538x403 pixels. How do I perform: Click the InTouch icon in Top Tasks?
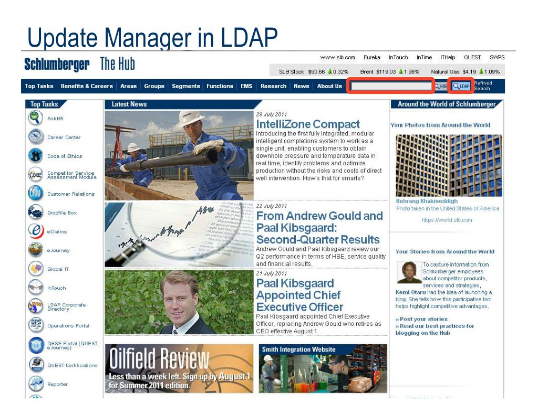[x=35, y=288]
